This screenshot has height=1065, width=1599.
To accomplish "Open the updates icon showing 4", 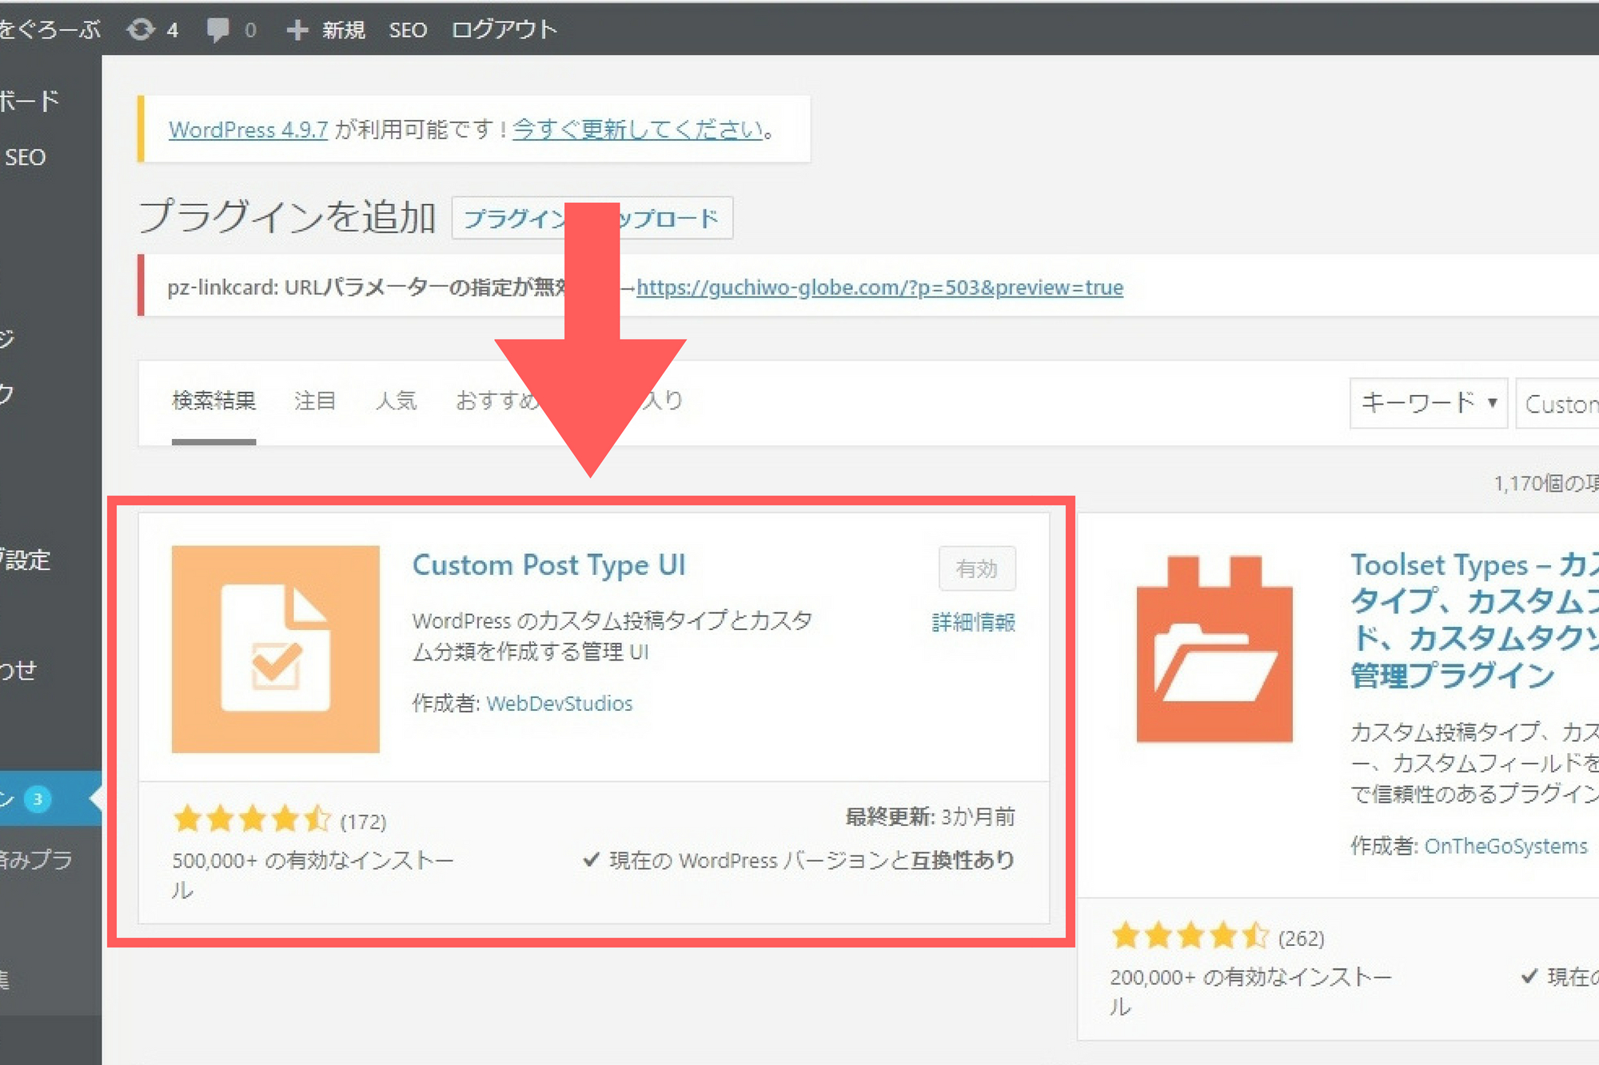I will 152,30.
